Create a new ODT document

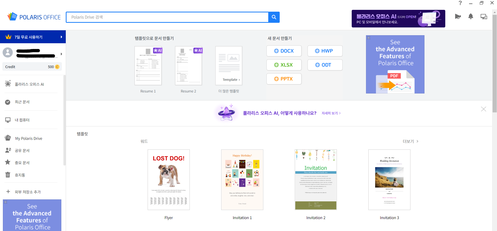coord(325,65)
